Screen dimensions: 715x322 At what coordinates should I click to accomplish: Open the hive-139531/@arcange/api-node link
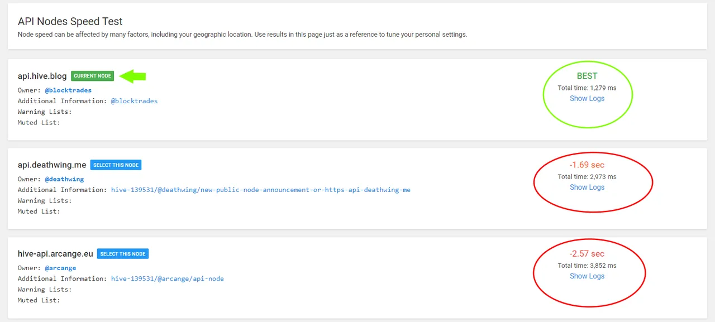coord(168,278)
